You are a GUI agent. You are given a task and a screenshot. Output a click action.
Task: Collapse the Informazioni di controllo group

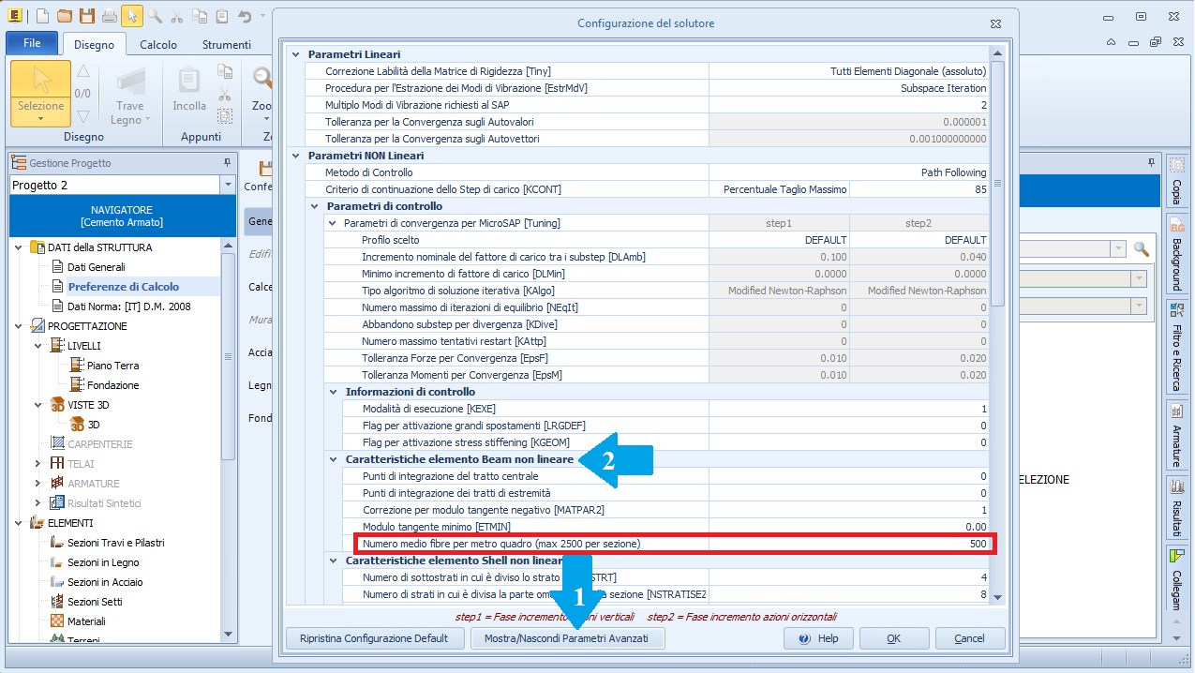pyautogui.click(x=335, y=392)
